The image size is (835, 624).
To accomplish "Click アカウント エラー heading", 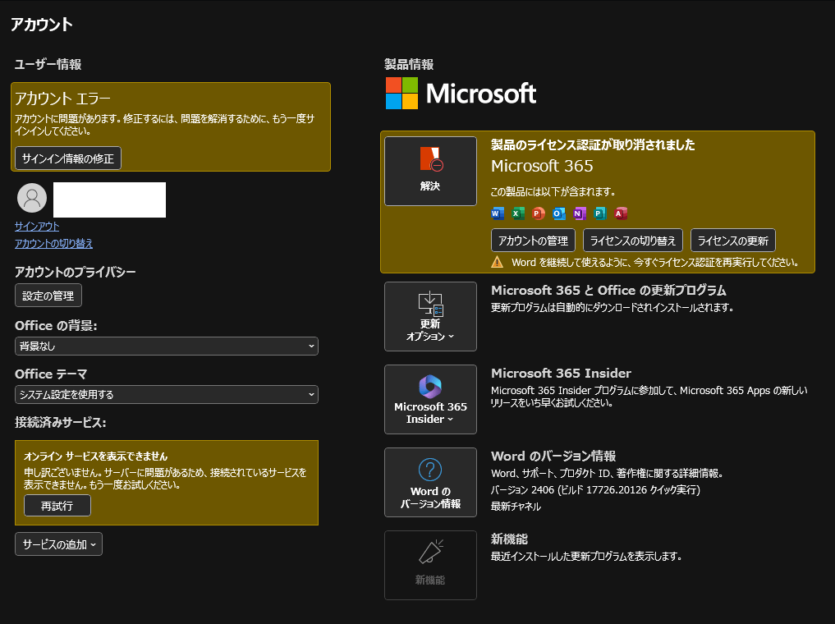I will (63, 99).
